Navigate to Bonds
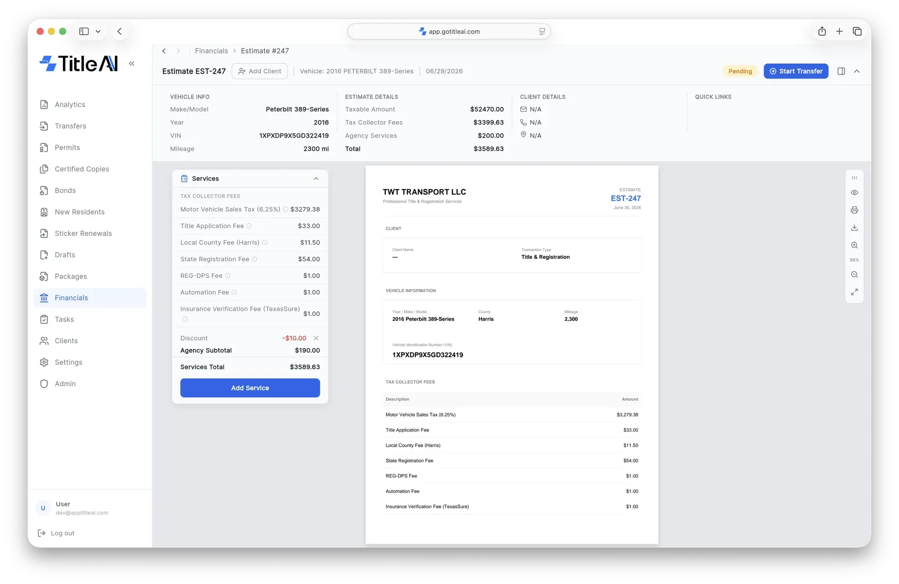Viewport: 899px width, 584px height. 65,190
